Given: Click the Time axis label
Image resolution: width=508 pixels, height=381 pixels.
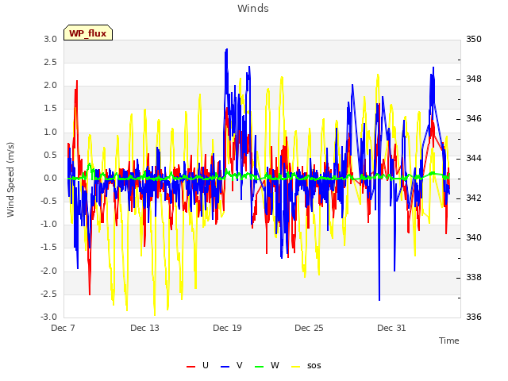Looking at the screenshot, I should 448,341.
